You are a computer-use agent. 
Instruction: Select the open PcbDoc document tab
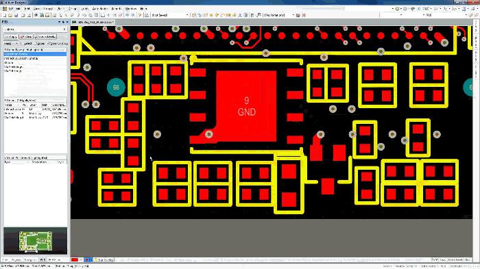point(93,23)
